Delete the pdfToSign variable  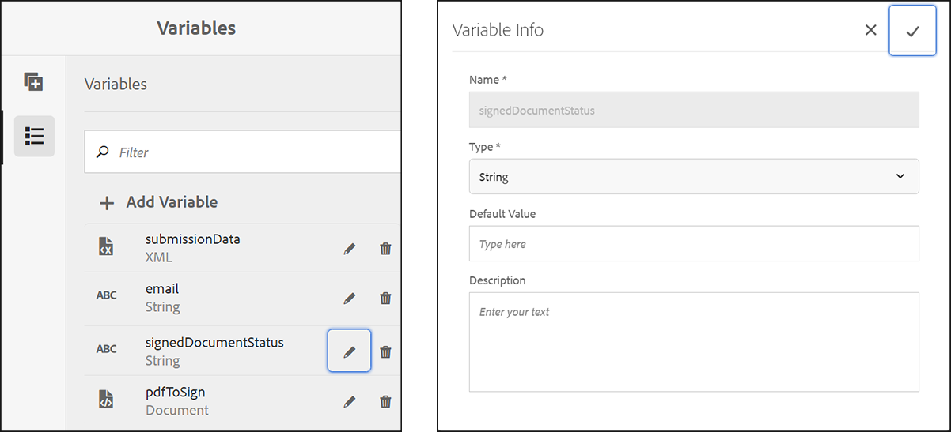[385, 402]
